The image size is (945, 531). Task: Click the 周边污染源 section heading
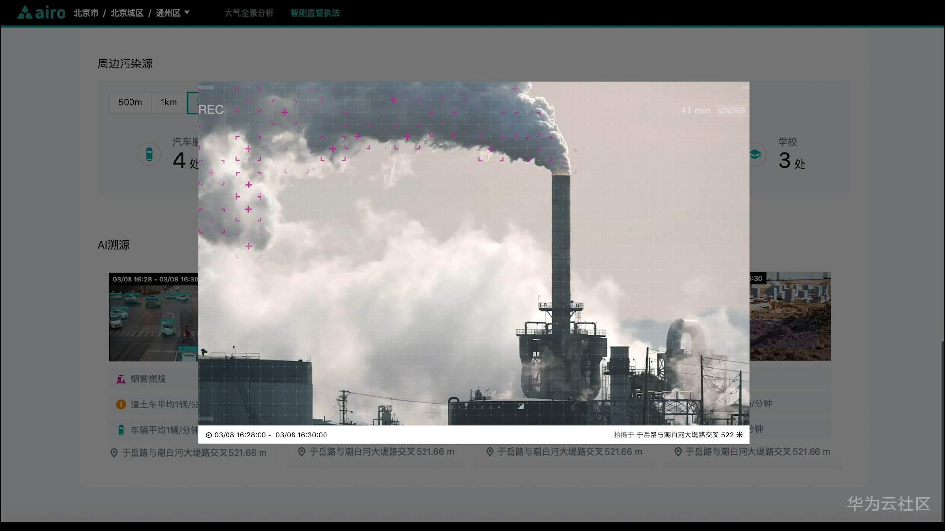tap(125, 63)
